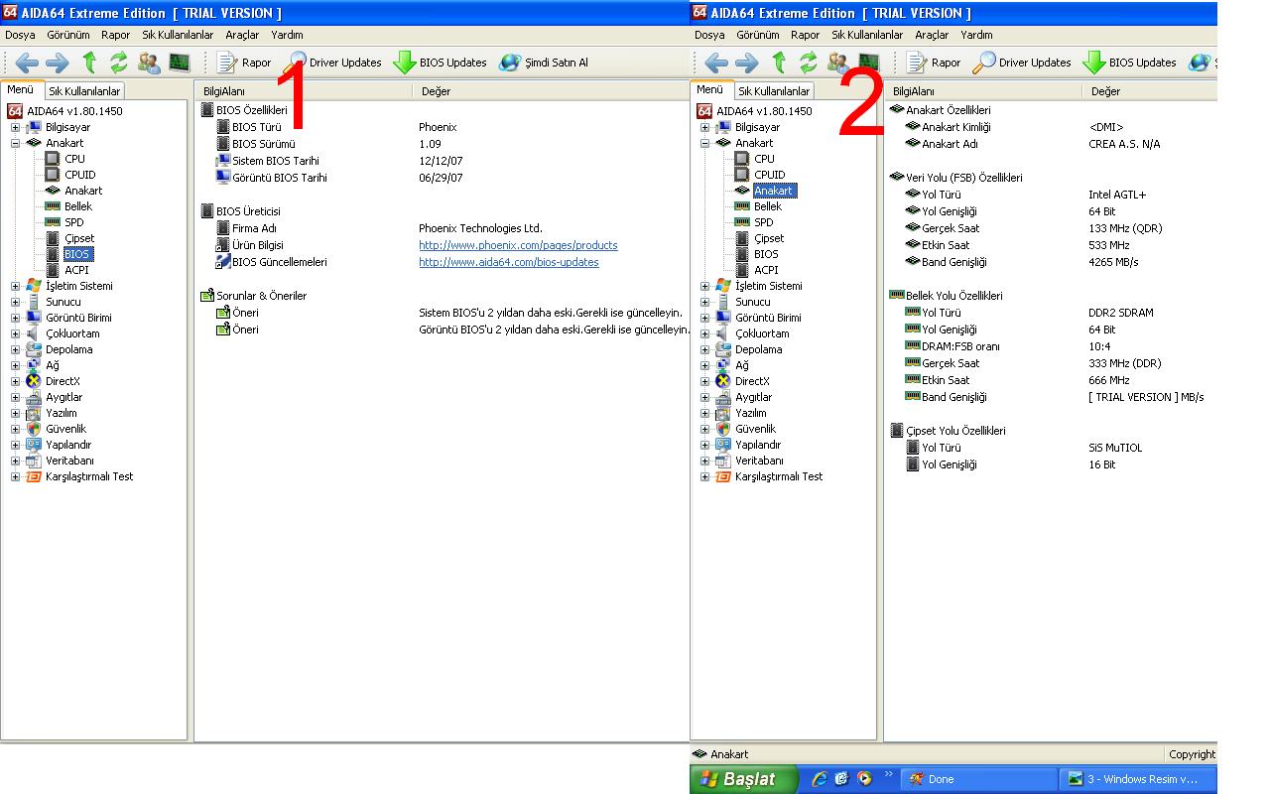The width and height of the screenshot is (1270, 794).
Task: Open the aida64.com bios-updates link
Action: click(509, 262)
